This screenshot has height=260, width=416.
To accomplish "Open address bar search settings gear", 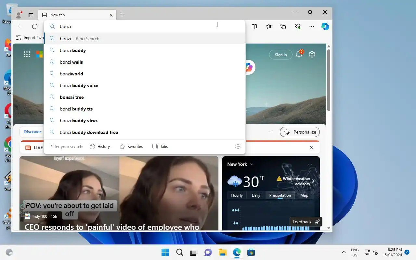I will point(238,147).
